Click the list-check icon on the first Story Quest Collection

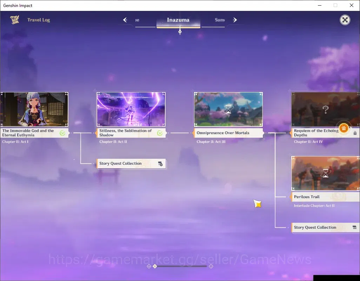tap(160, 164)
